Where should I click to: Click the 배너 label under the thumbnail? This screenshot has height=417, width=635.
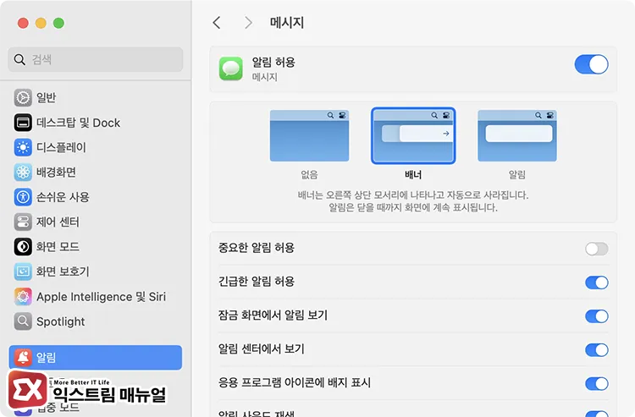click(x=413, y=175)
